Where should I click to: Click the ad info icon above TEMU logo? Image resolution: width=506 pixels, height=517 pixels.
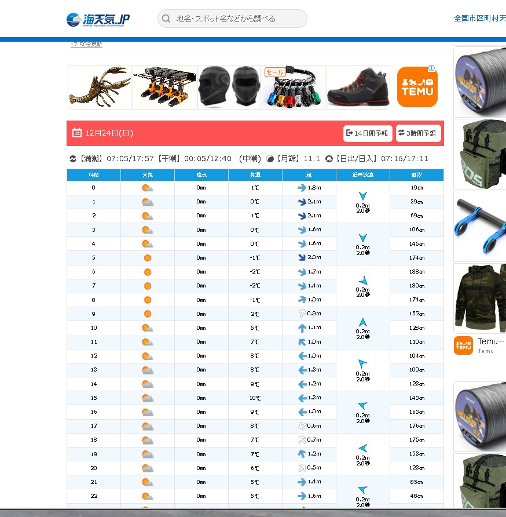pyautogui.click(x=431, y=68)
